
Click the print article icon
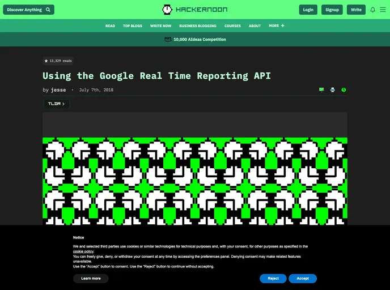pyautogui.click(x=333, y=89)
